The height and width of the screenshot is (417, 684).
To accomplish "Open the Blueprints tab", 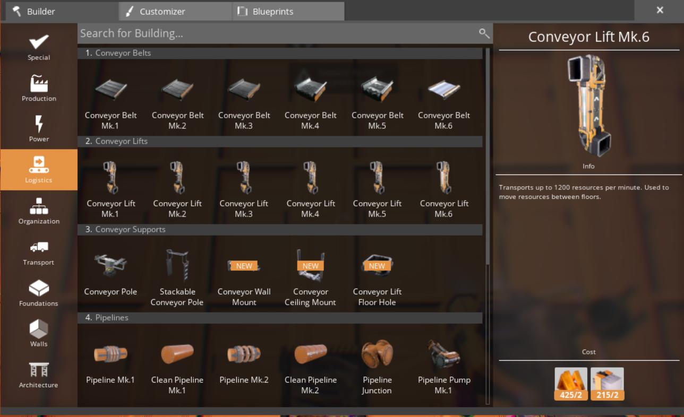I will pos(288,10).
